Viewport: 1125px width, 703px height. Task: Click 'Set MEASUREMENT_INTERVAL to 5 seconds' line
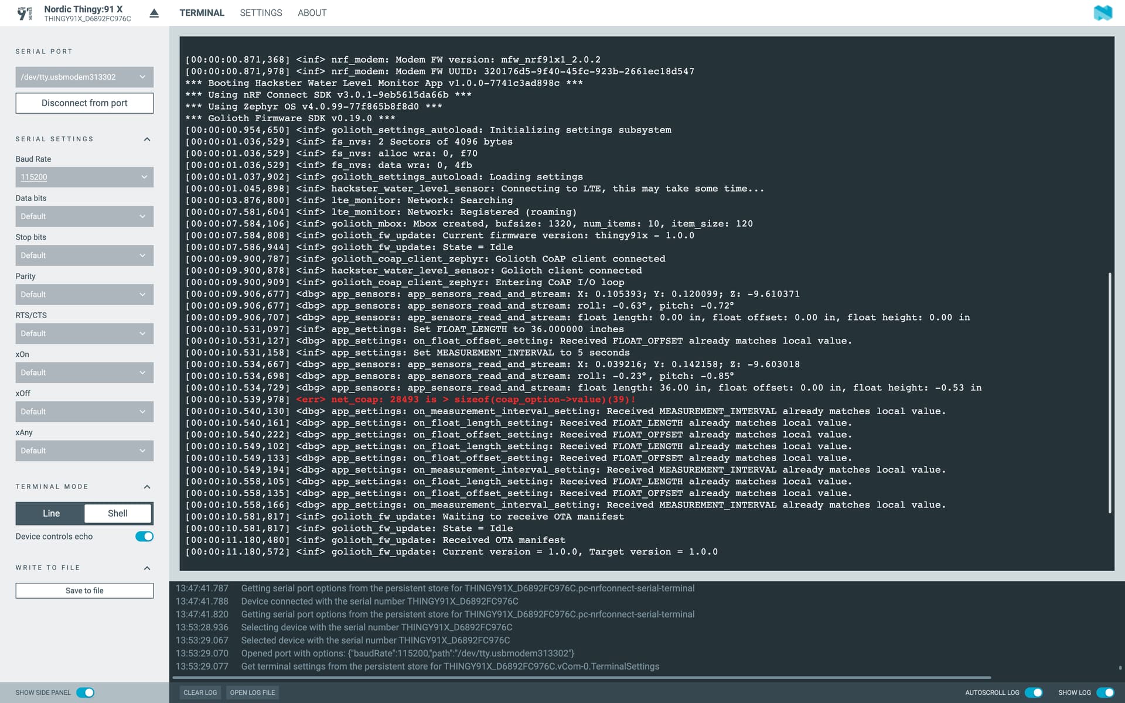point(407,353)
